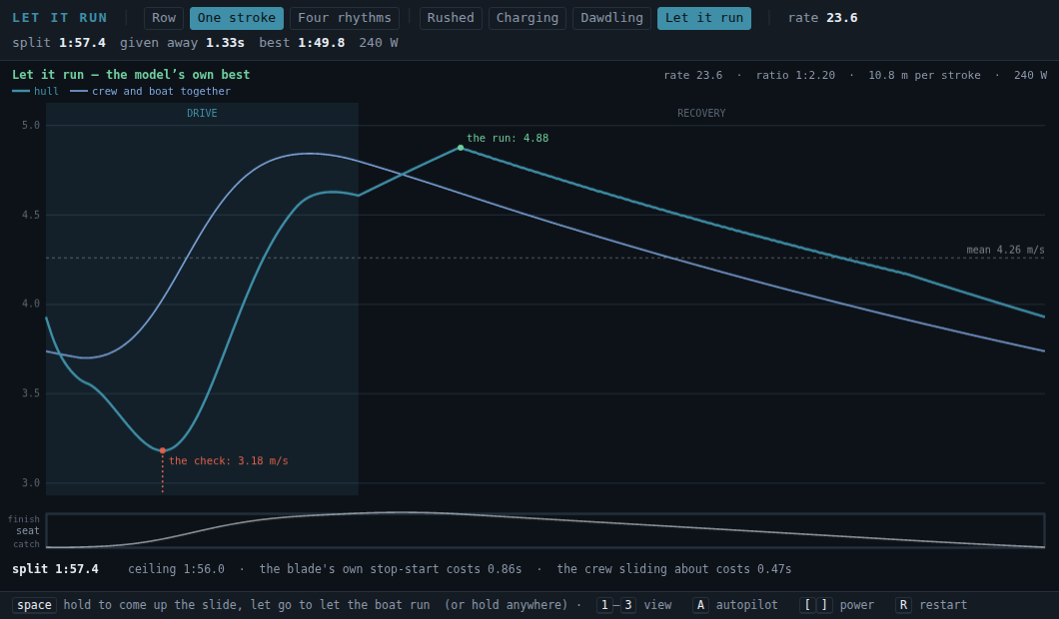Image resolution: width=1059 pixels, height=619 pixels.
Task: Click the space key hint
Action: pos(34,605)
